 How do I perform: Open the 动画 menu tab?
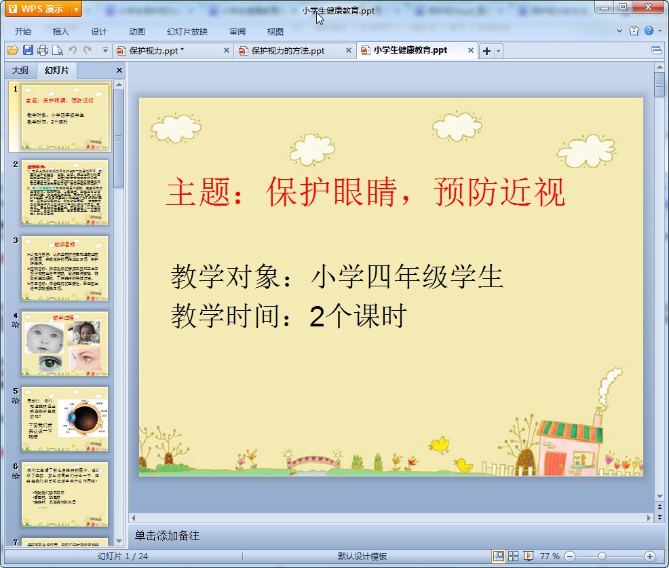click(137, 32)
